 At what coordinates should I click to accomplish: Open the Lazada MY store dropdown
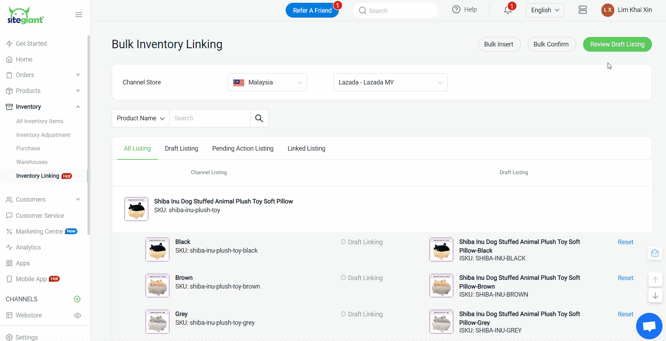[390, 82]
